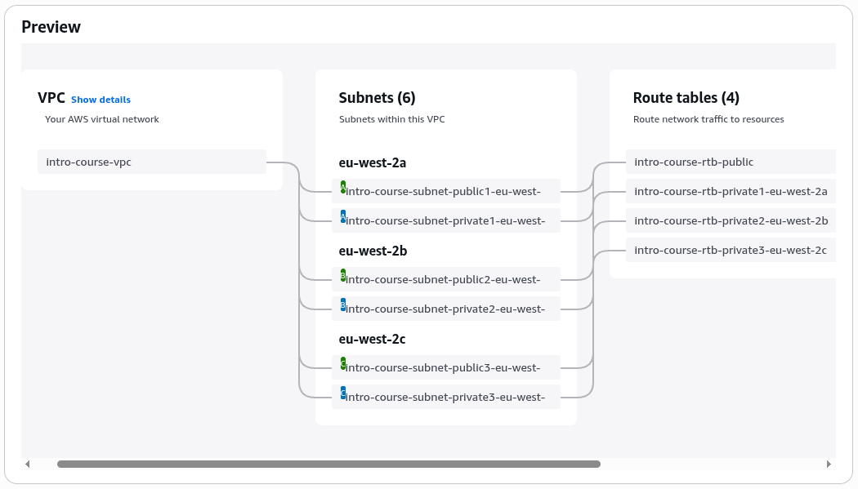Select the intro-course-rtb-public route table
The width and height of the screenshot is (858, 489).
tap(730, 162)
